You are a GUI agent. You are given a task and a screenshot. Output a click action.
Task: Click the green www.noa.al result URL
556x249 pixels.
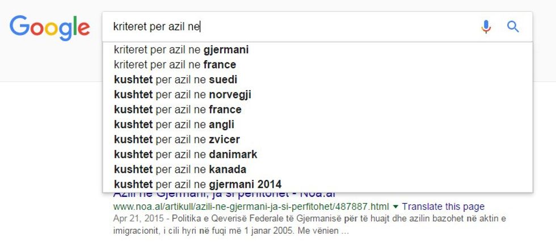click(251, 206)
